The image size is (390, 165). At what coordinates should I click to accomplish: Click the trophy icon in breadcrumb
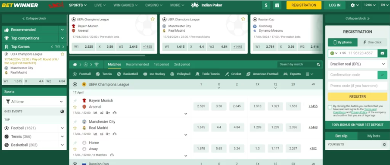[x=96, y=64]
